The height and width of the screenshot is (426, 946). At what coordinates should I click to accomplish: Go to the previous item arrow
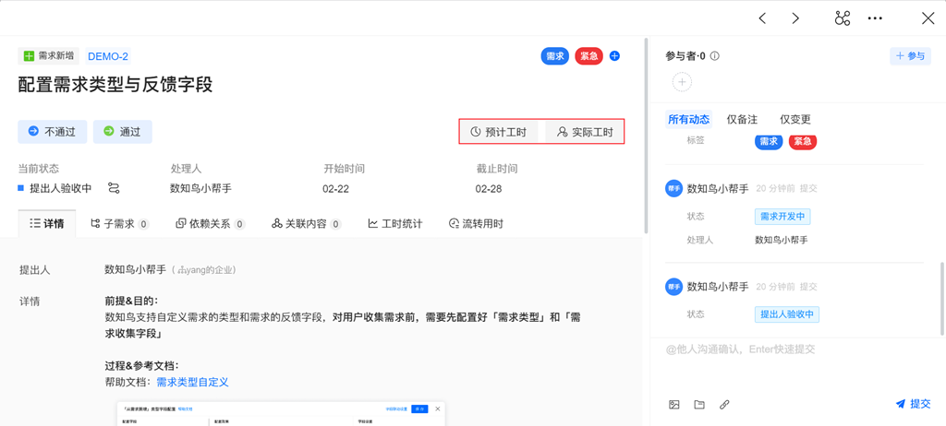762,18
